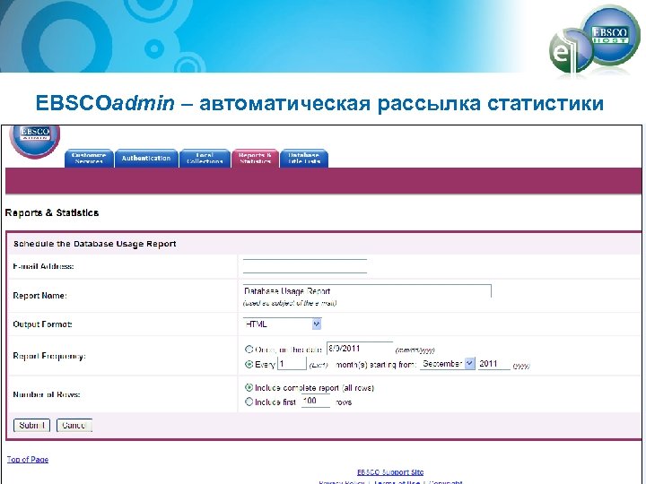Click the date field showing 8/9/2011
The height and width of the screenshot is (484, 646).
(360, 349)
